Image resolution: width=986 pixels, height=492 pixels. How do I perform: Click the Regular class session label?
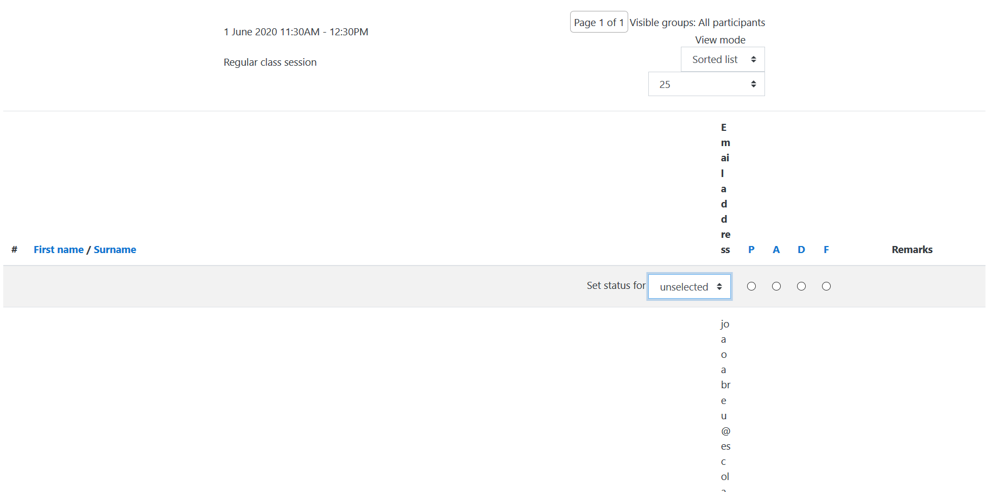(x=270, y=62)
